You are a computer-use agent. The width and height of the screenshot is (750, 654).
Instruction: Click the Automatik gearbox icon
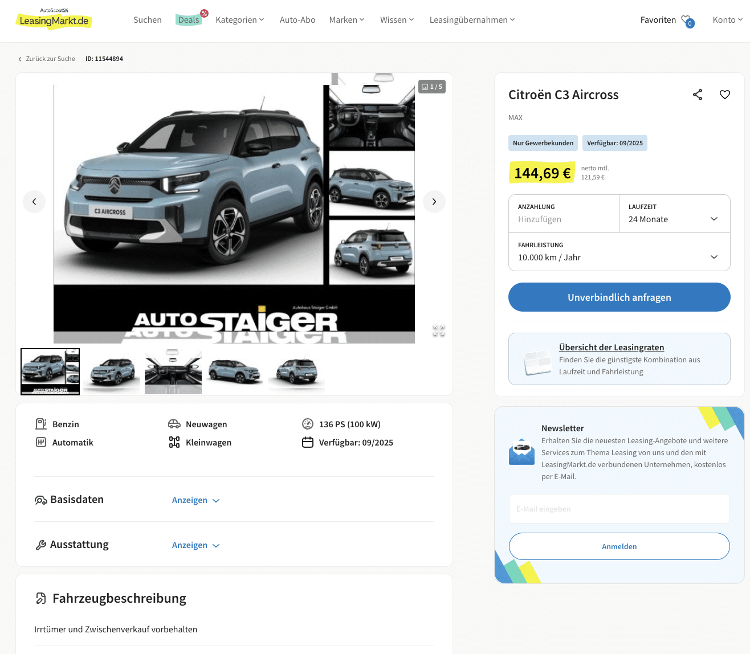pyautogui.click(x=41, y=442)
